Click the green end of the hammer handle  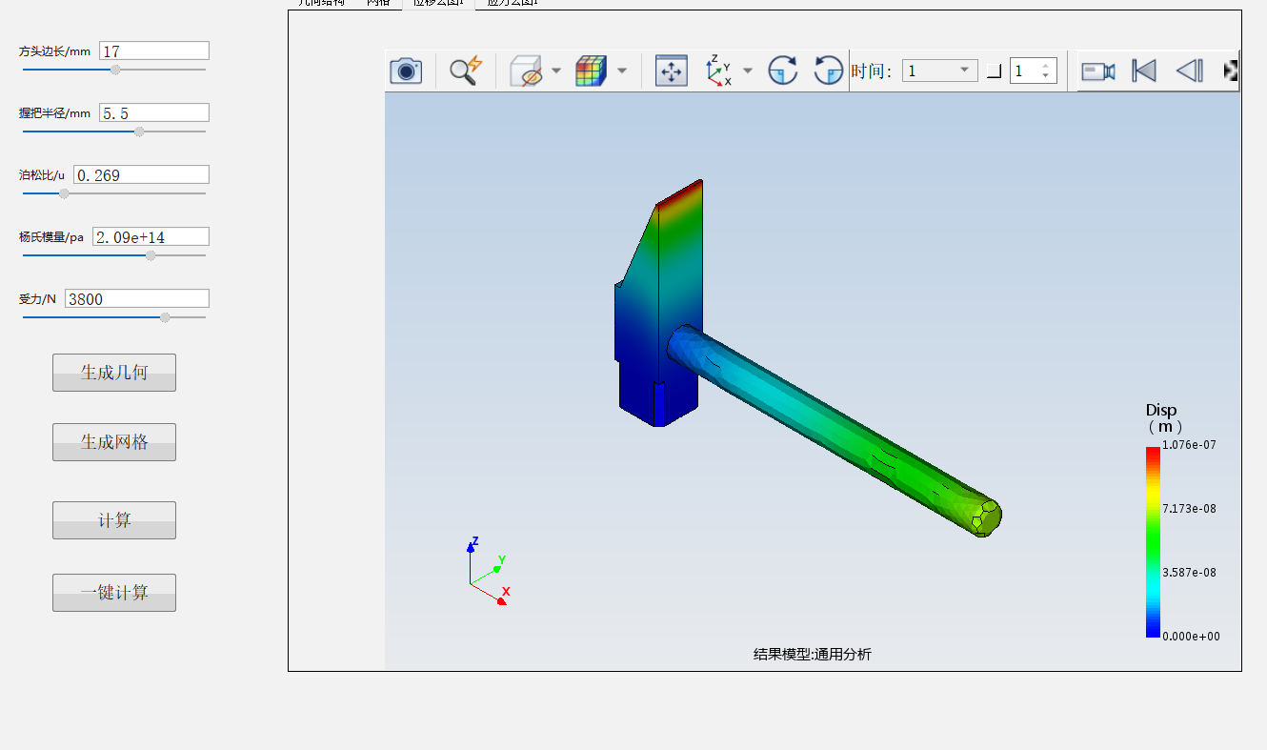pyautogui.click(x=987, y=517)
